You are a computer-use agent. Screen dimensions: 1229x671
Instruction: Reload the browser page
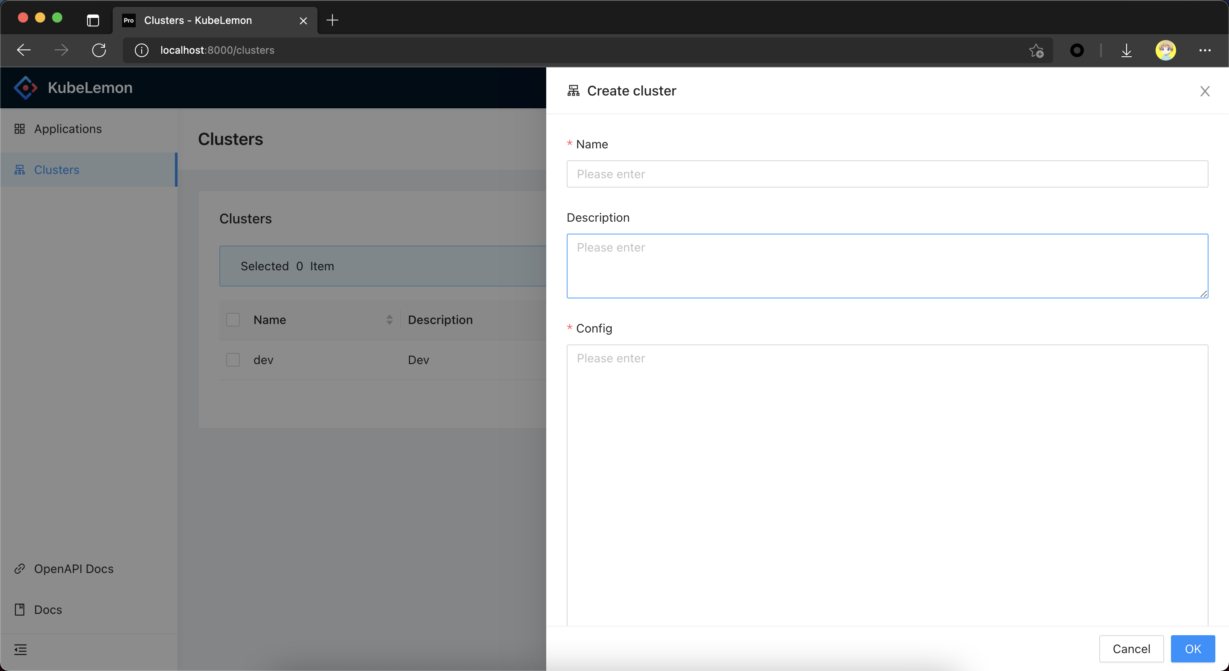[x=99, y=50]
